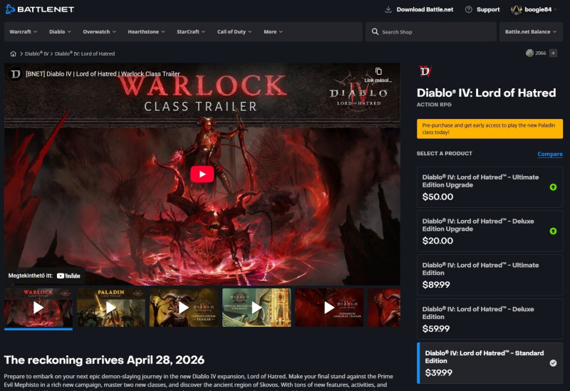Expand the StarCraft menu

point(191,31)
